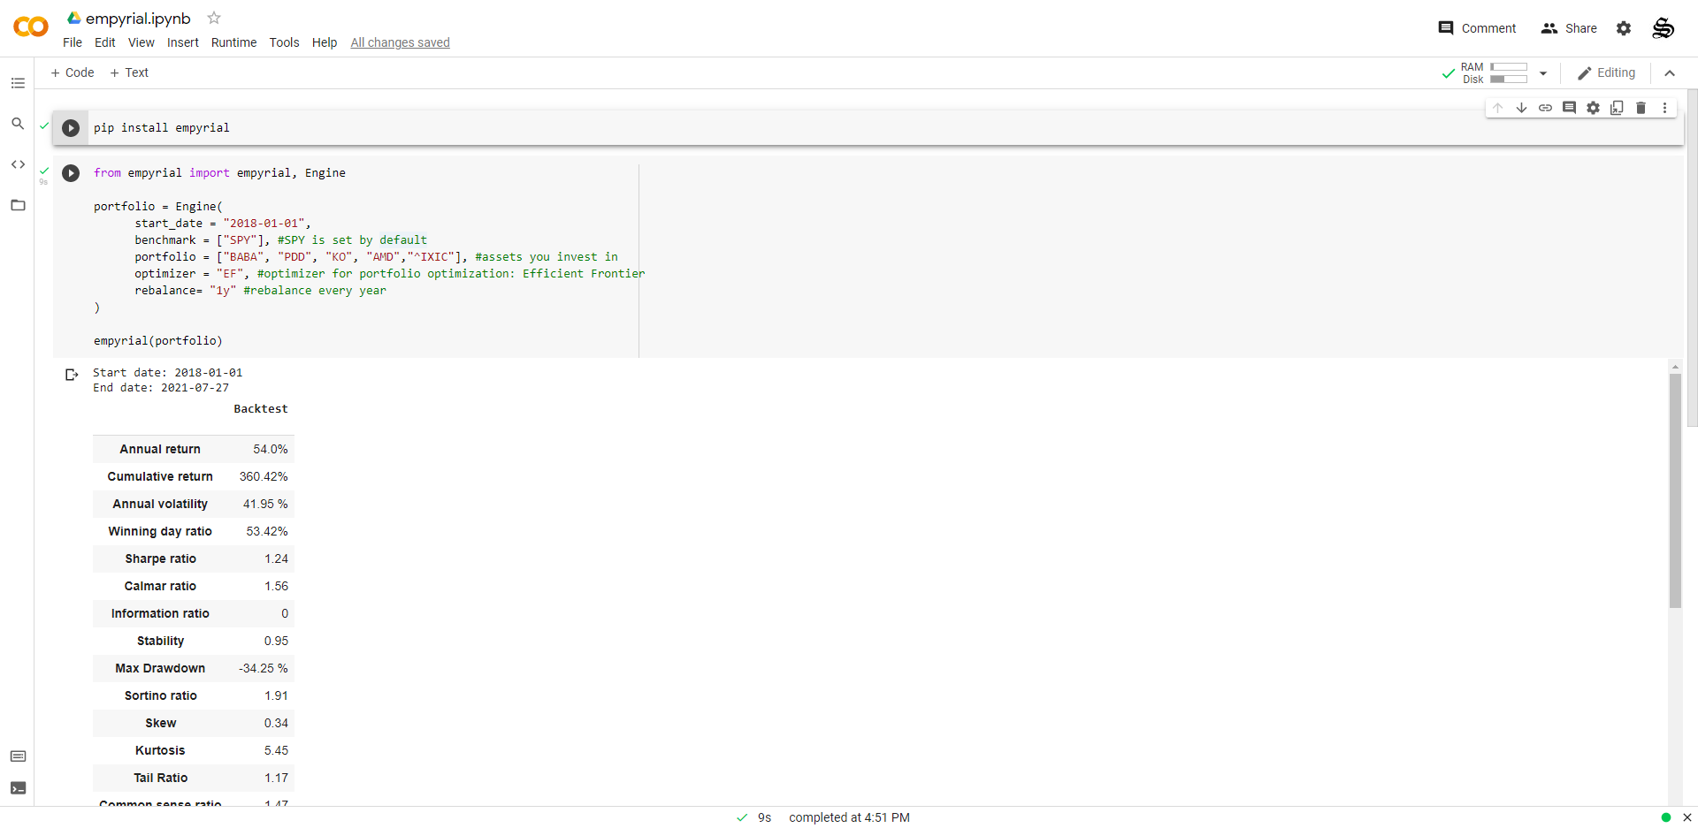1698x828 pixels.
Task: Mirror cell in tab
Action: (x=1618, y=108)
